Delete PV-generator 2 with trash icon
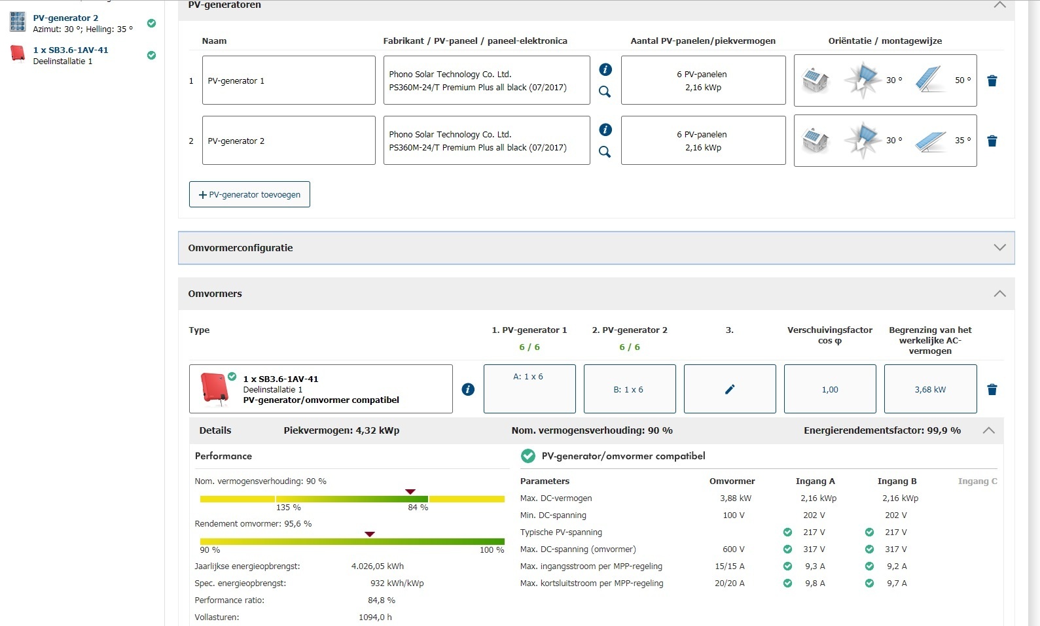 click(992, 141)
